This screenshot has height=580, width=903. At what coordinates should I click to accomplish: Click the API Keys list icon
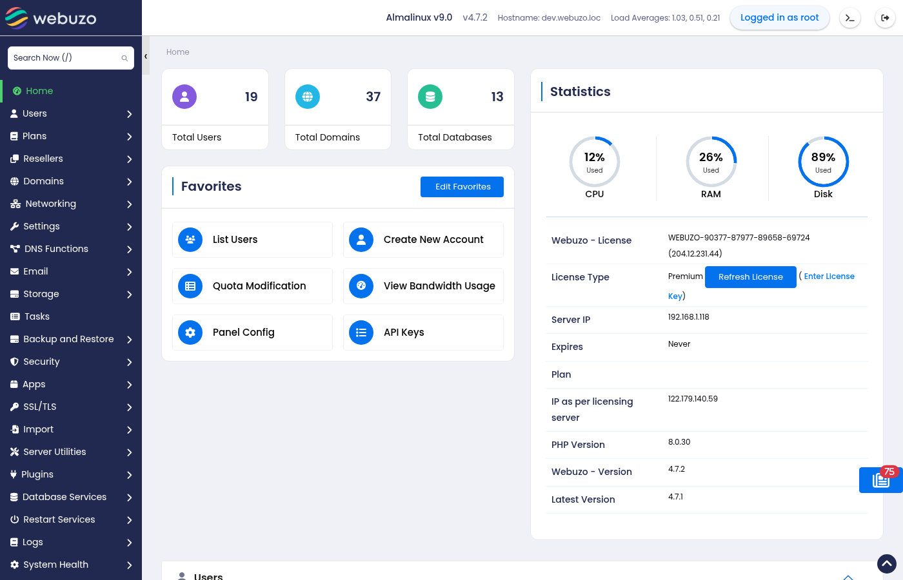tap(361, 333)
